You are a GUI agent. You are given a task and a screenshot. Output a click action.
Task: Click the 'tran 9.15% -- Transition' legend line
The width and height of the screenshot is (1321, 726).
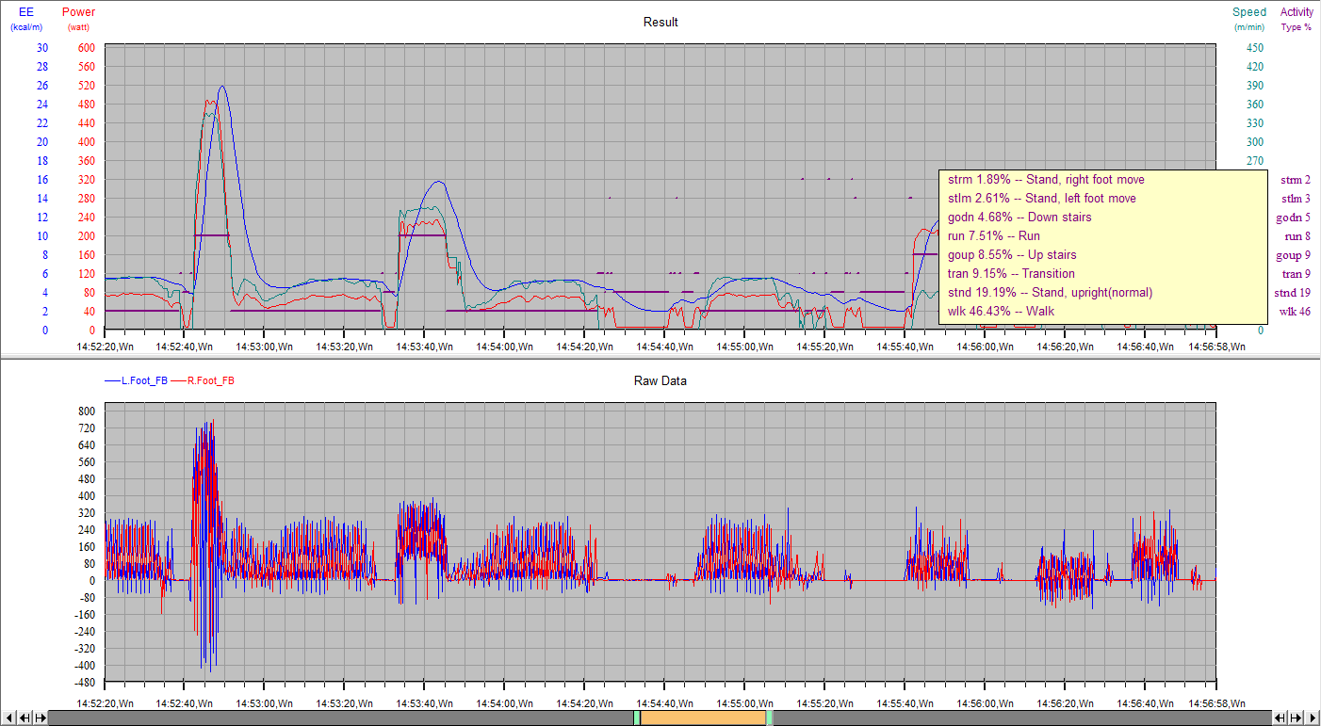coord(1011,273)
